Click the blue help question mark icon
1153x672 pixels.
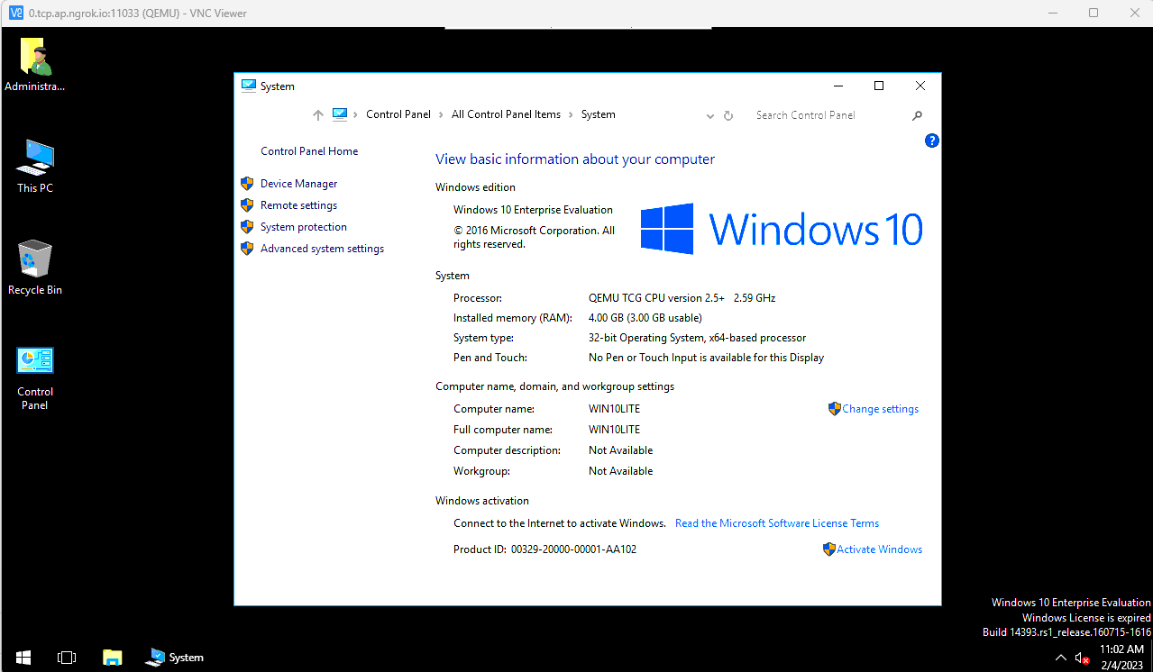(932, 141)
